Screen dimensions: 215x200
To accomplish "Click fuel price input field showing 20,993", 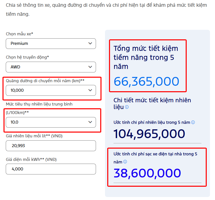I will click(51, 146).
